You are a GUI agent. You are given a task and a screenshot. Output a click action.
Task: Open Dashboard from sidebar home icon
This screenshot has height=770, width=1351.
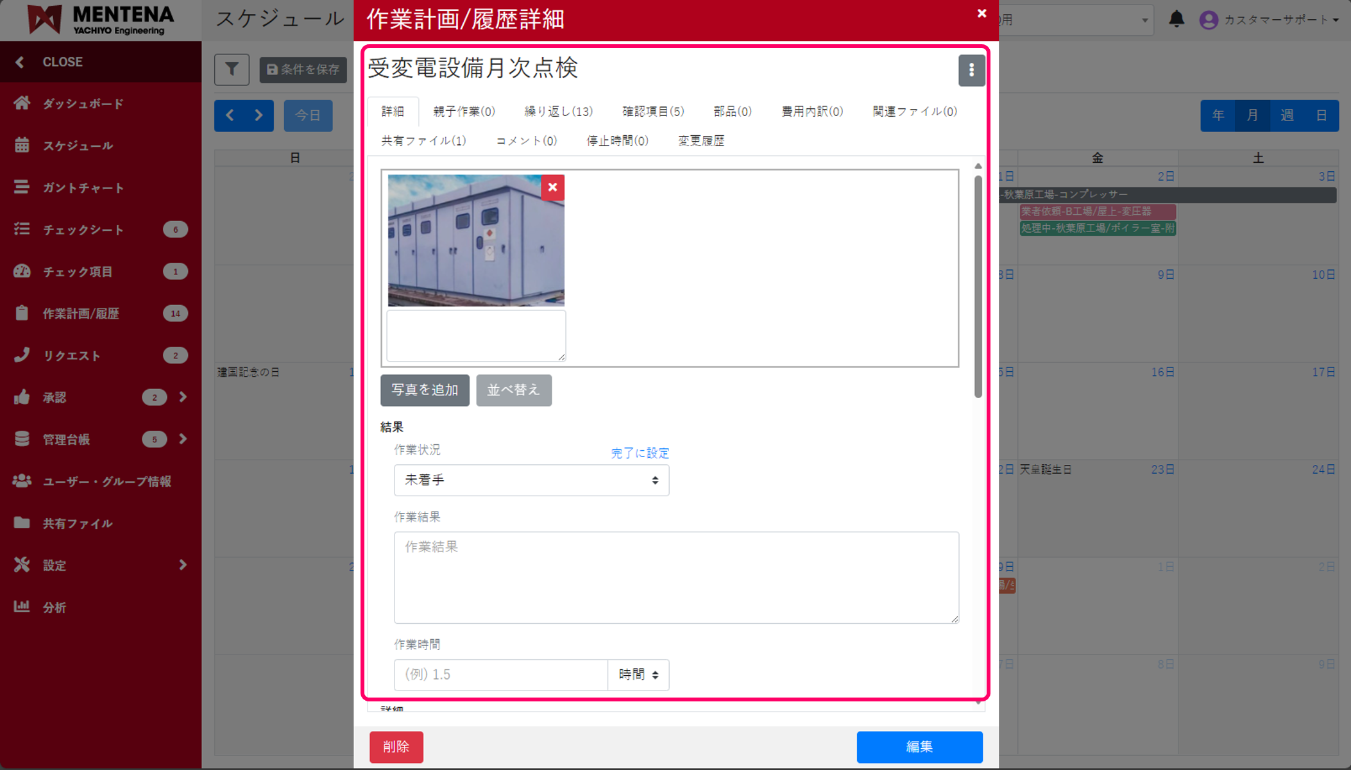pyautogui.click(x=22, y=103)
